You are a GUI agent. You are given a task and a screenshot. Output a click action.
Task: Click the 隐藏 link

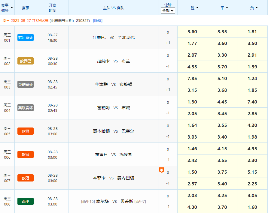pyautogui.click(x=98, y=21)
